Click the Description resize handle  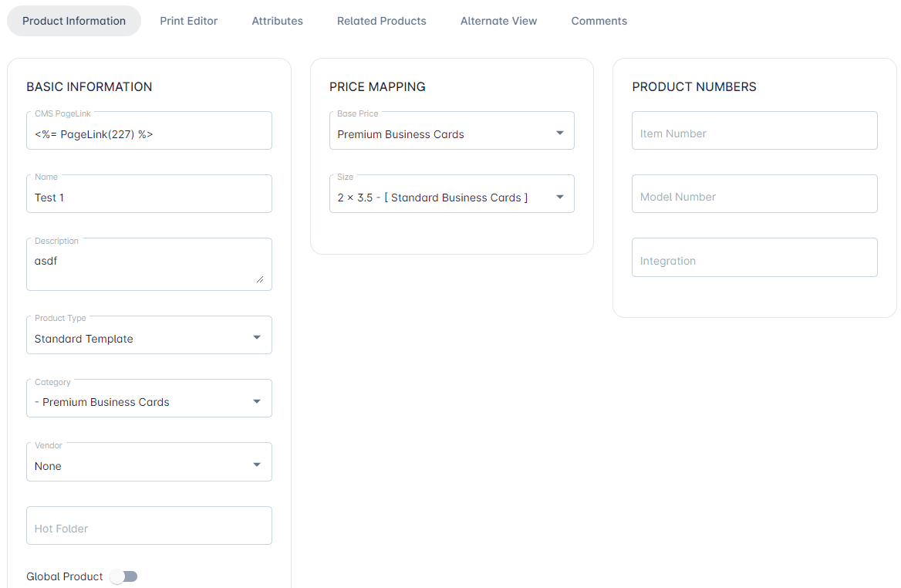tap(260, 279)
